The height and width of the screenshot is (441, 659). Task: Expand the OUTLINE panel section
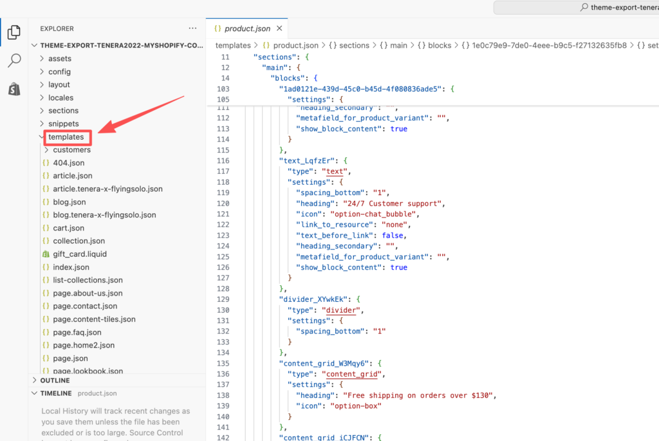[x=55, y=380]
